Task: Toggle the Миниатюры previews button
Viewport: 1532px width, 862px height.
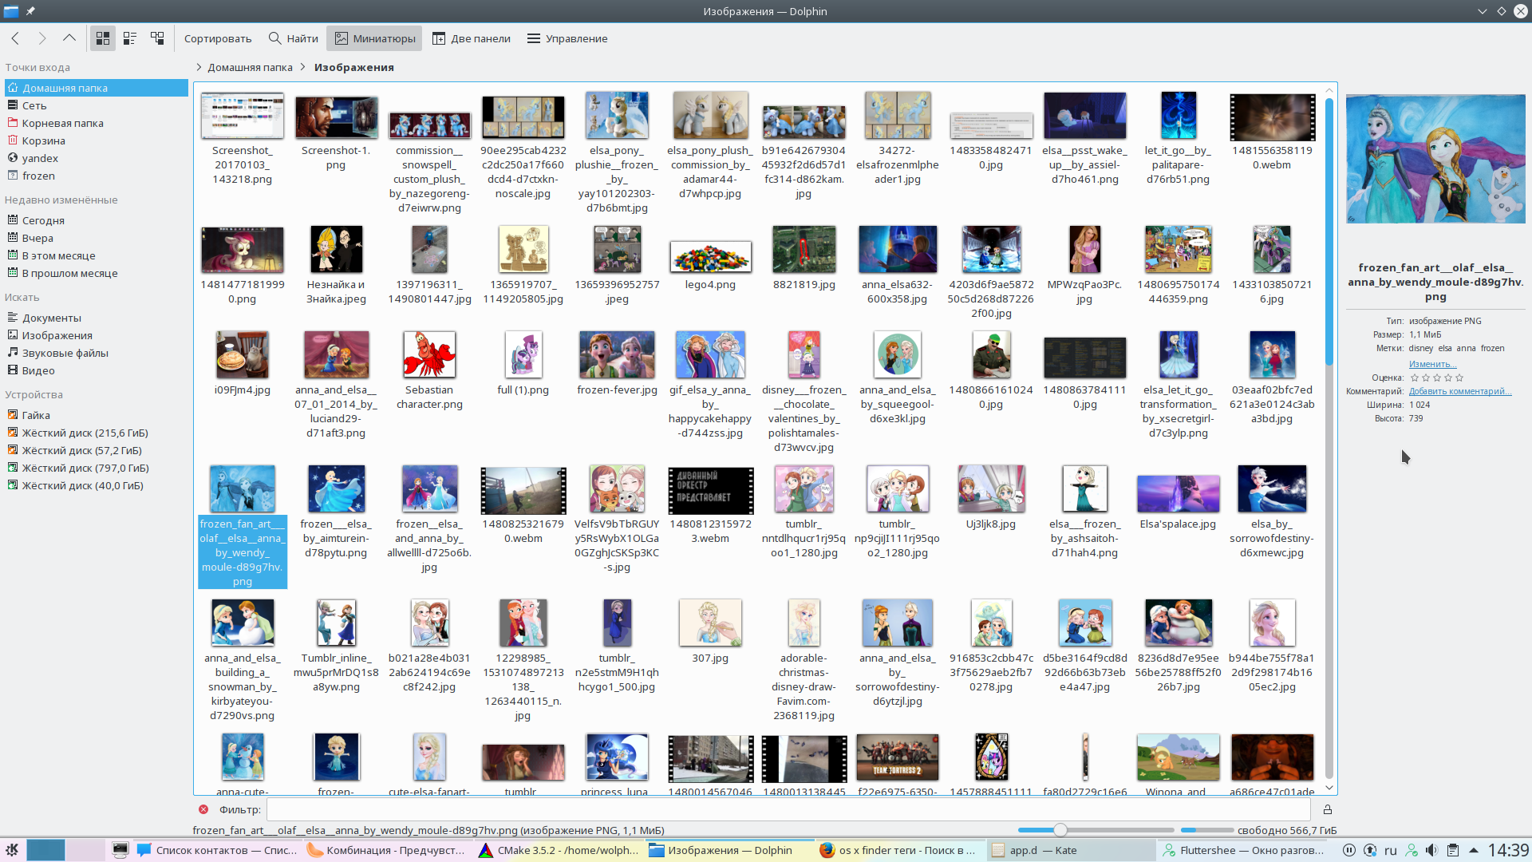Action: [375, 38]
